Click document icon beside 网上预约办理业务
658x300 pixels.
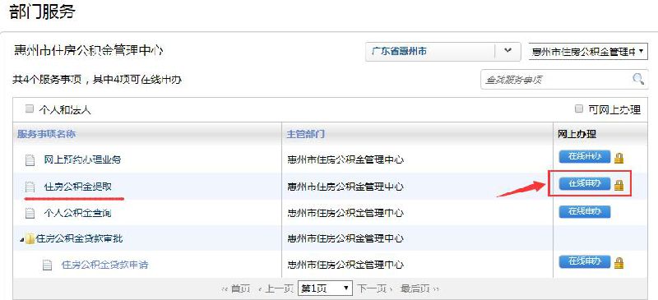[30, 159]
